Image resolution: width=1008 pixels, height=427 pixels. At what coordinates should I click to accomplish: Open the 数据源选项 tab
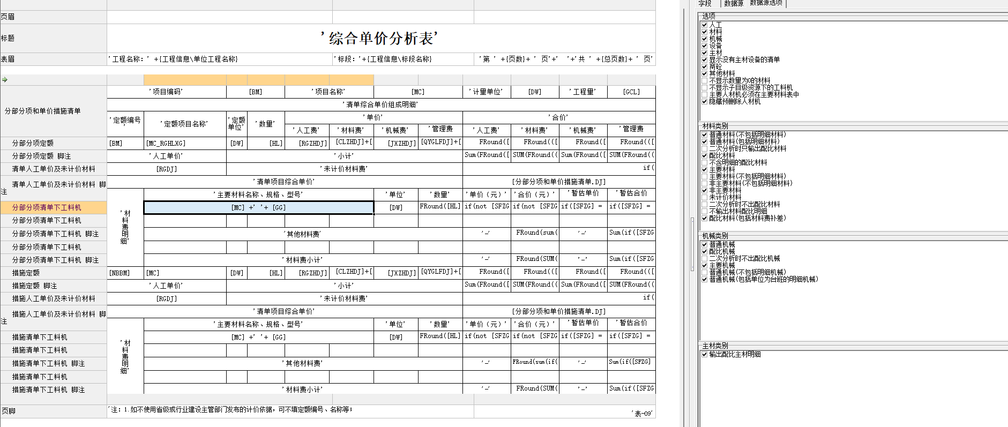tap(766, 3)
